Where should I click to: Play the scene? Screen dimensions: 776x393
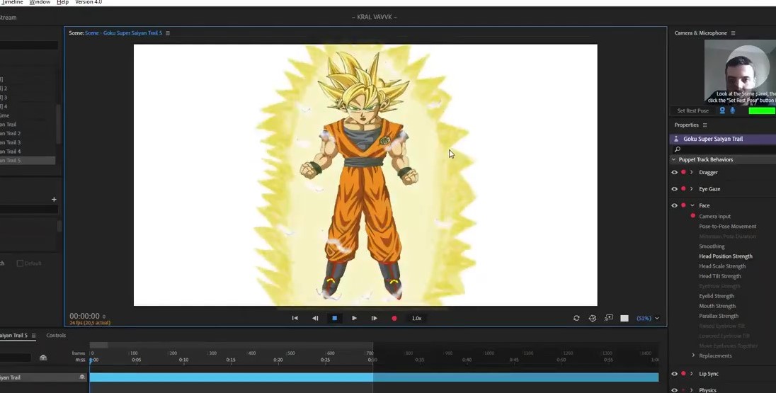click(354, 318)
